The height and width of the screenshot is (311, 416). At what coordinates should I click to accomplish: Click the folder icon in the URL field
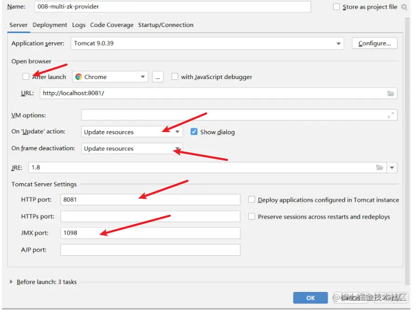click(x=390, y=93)
